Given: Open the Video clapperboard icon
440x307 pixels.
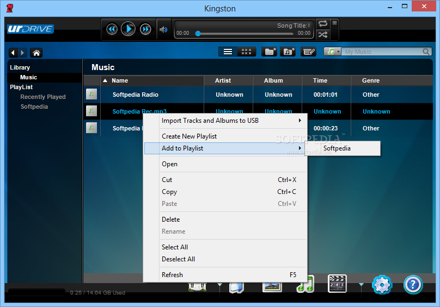Looking at the screenshot, I should click(x=337, y=284).
